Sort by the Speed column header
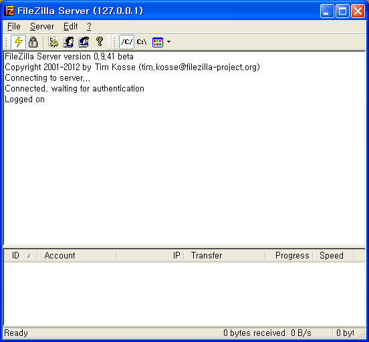The height and width of the screenshot is (342, 369). pyautogui.click(x=334, y=256)
